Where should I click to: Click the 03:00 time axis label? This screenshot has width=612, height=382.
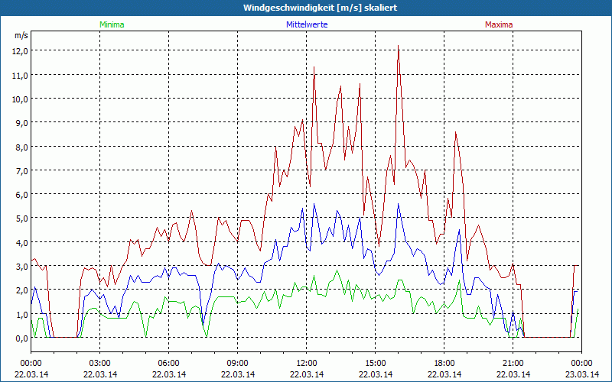click(100, 364)
